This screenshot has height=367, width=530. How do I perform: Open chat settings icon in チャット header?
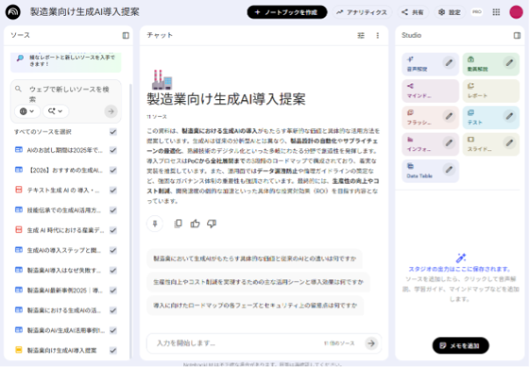[361, 36]
